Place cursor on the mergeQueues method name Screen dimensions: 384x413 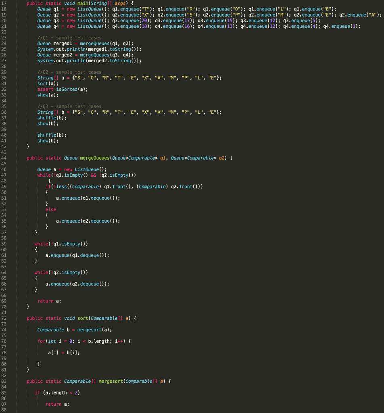95,158
